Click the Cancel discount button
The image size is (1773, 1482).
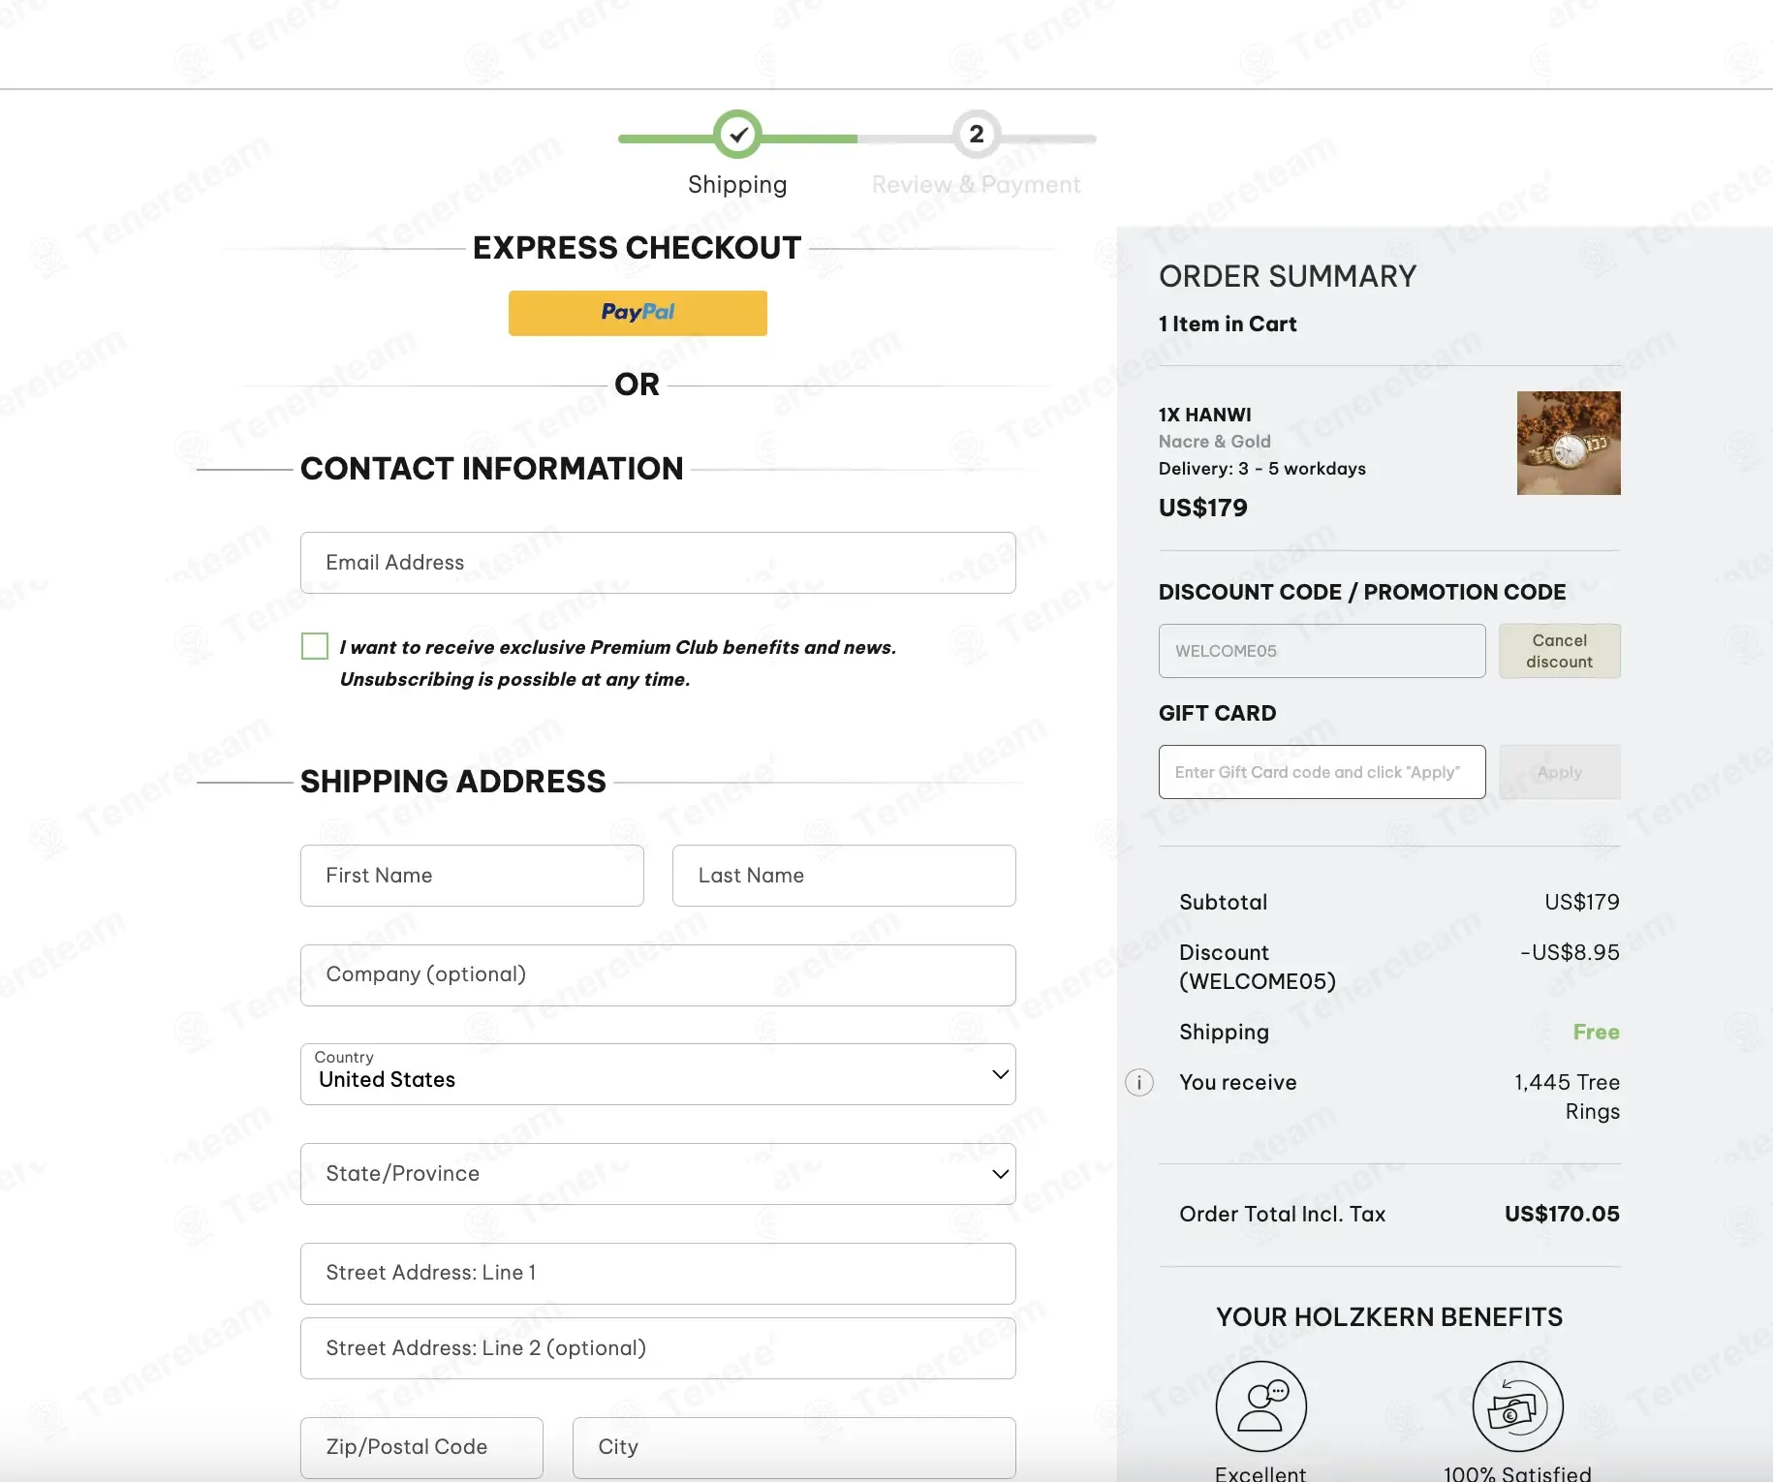pos(1559,651)
